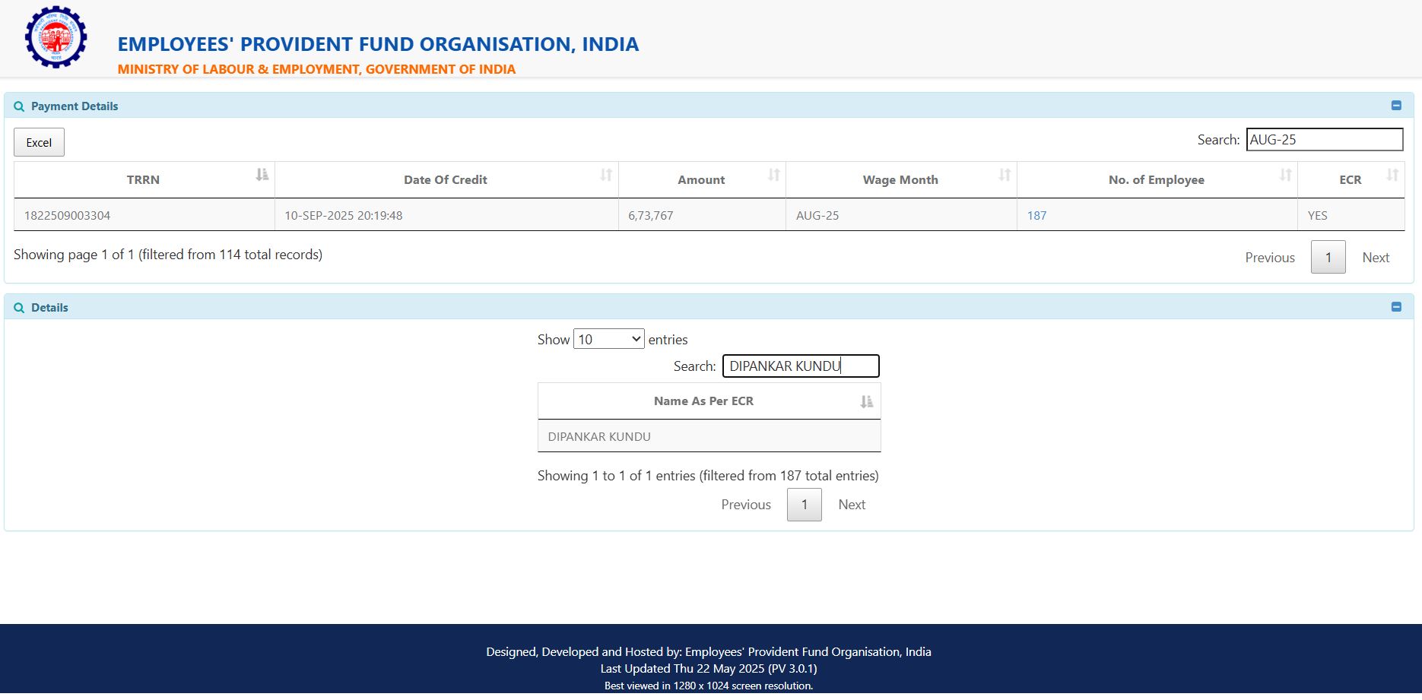Go to Next page in Payment Details
This screenshot has width=1422, height=700.
coord(1376,258)
